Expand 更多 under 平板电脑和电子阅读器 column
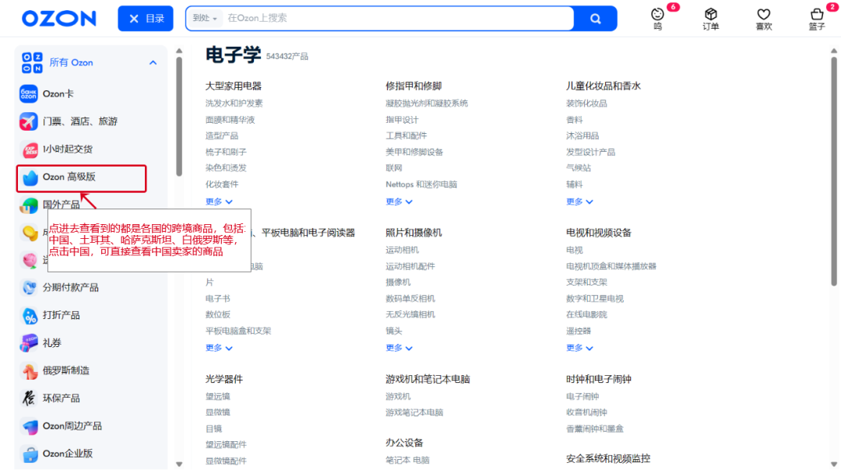Viewport: 841px width, 470px height. (x=219, y=349)
